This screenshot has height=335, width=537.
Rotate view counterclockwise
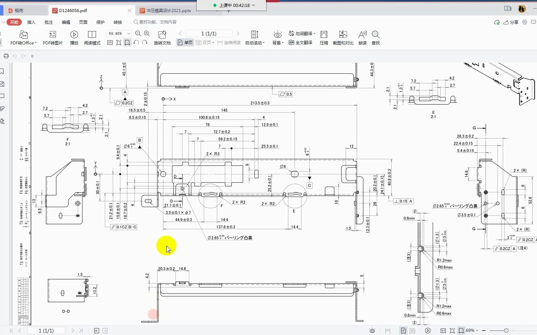point(136,42)
